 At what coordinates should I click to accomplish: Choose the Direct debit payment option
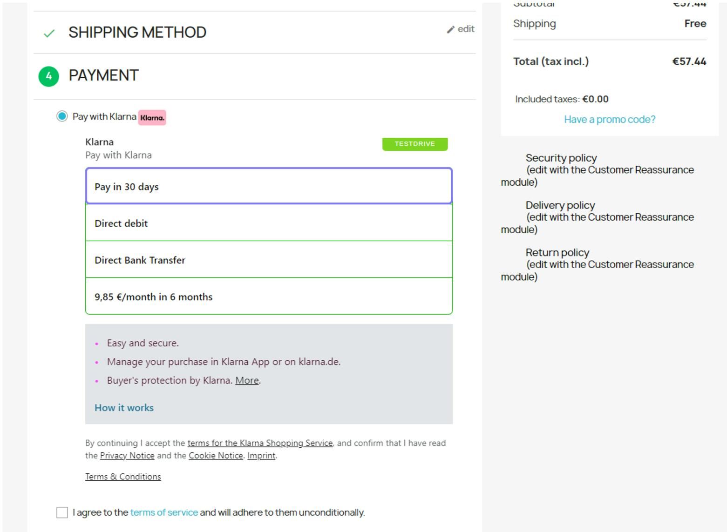pos(269,223)
